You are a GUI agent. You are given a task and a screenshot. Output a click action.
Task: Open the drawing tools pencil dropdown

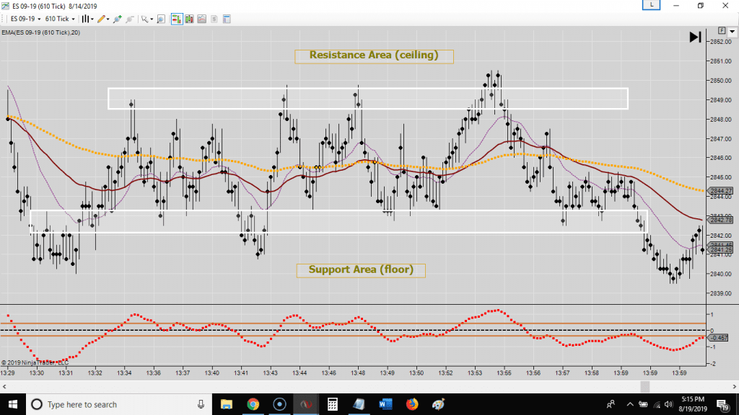(x=103, y=19)
